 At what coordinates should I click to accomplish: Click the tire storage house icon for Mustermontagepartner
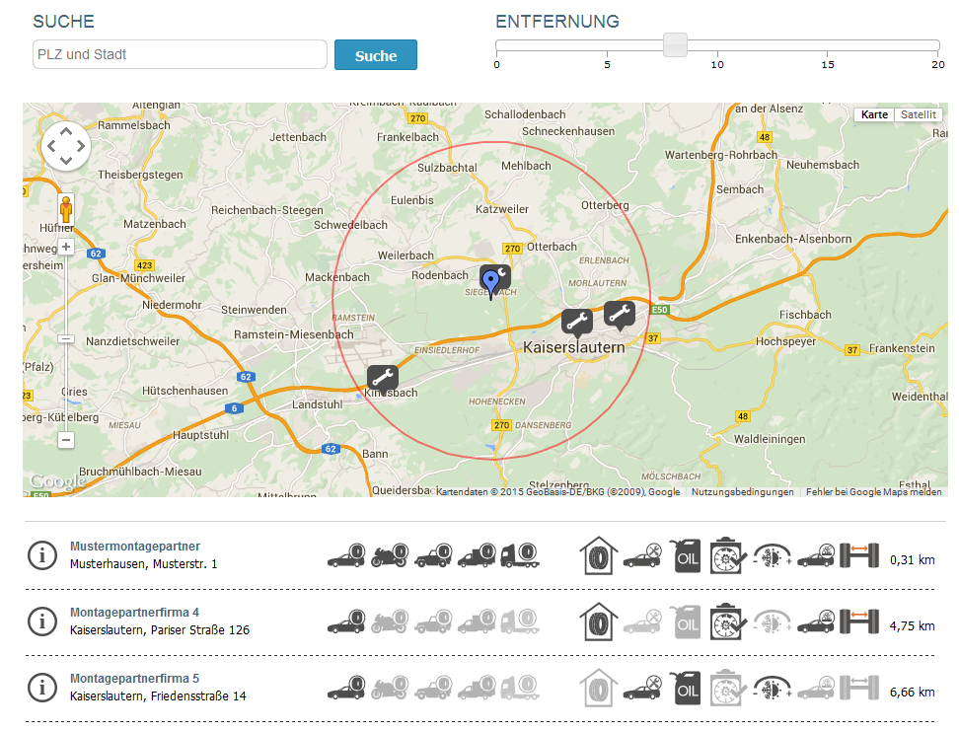[598, 555]
